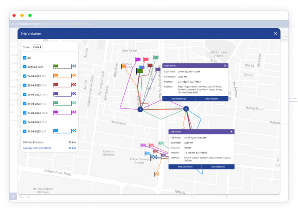Open the Average Actual Distance link

37,148
